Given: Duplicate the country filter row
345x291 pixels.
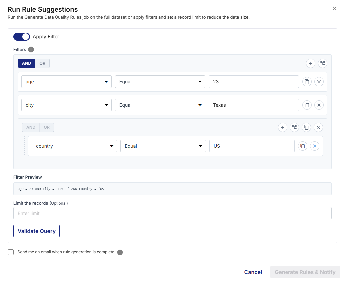Looking at the screenshot, I should (x=303, y=146).
